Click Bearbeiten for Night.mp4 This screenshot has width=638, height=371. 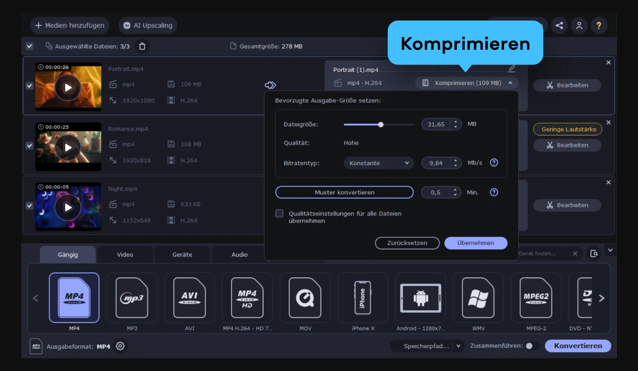click(x=567, y=205)
